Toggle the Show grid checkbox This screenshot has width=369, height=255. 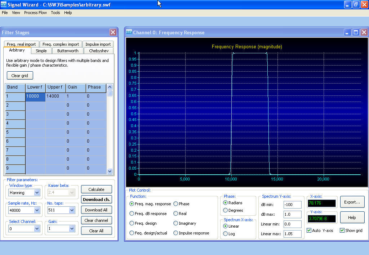342,230
